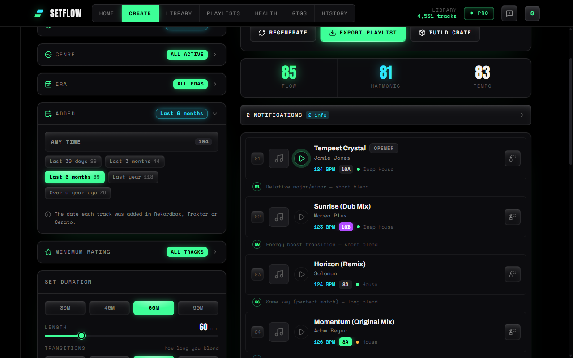
Task: Play the Tempest Crystal track preview
Action: [301, 158]
